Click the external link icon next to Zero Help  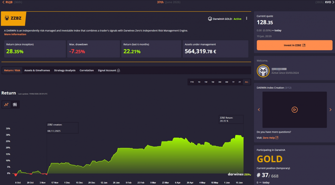tap(277, 137)
